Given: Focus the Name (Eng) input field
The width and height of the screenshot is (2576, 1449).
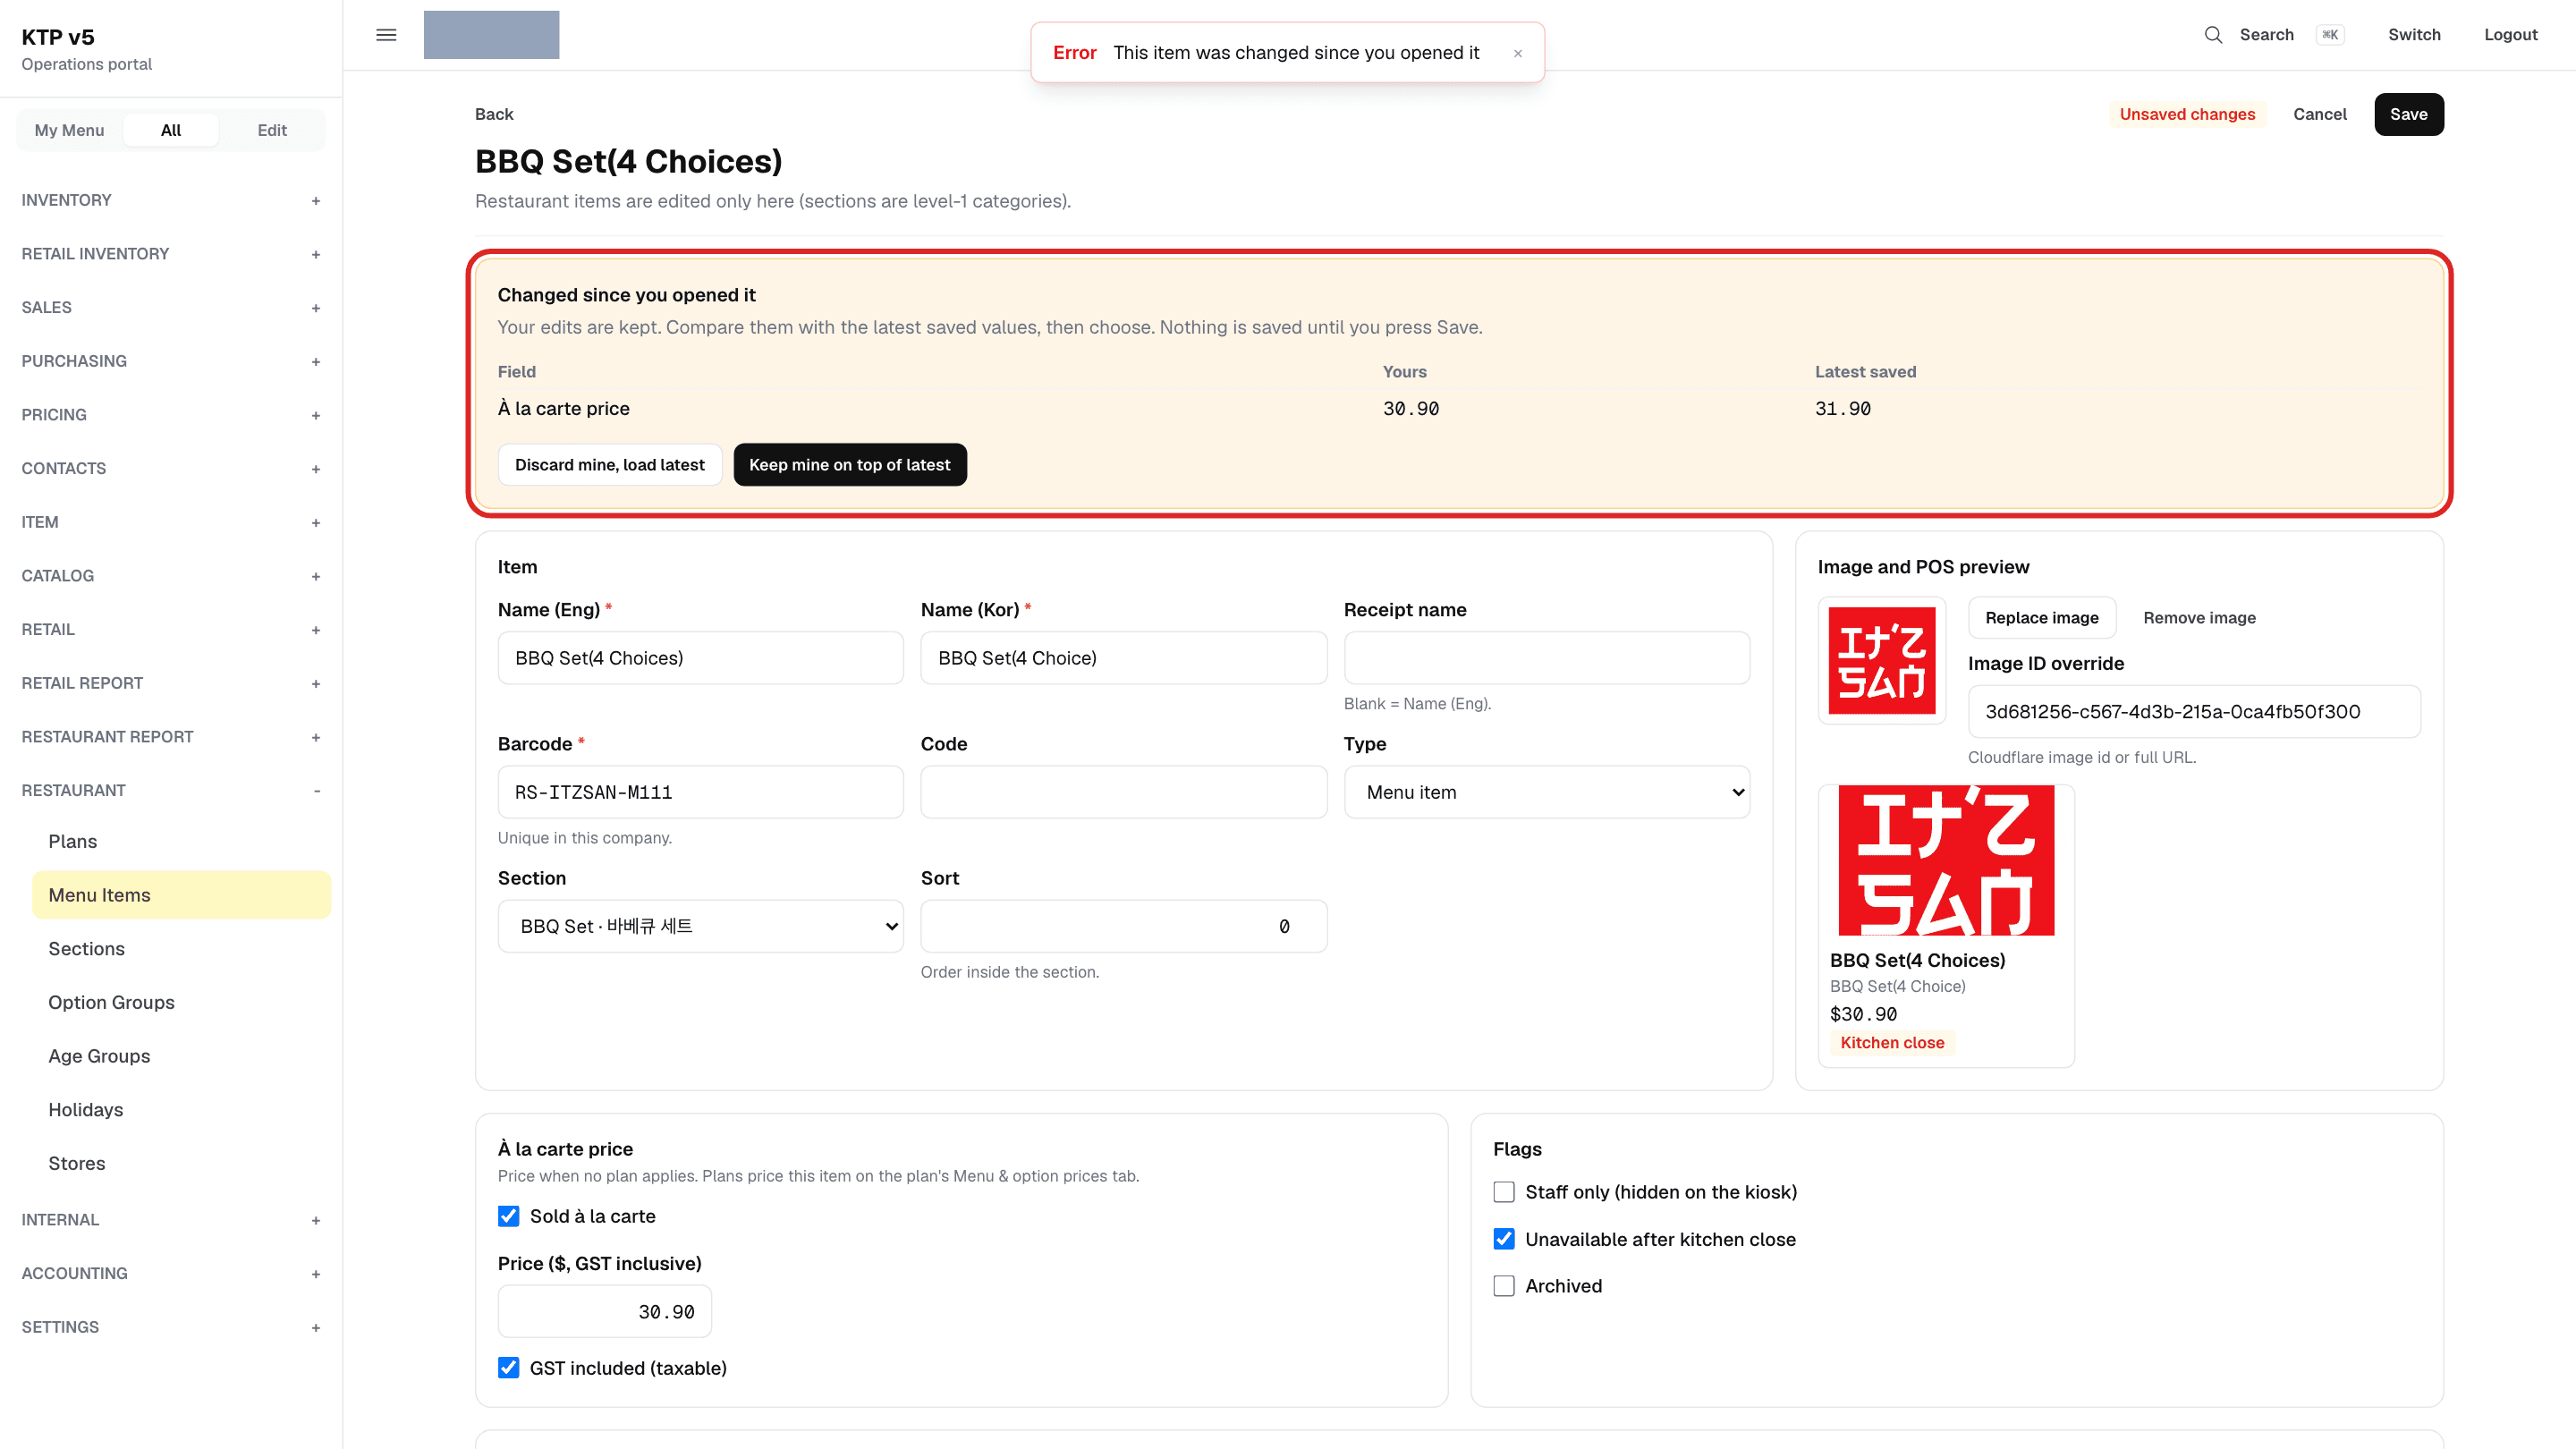Looking at the screenshot, I should [x=700, y=658].
